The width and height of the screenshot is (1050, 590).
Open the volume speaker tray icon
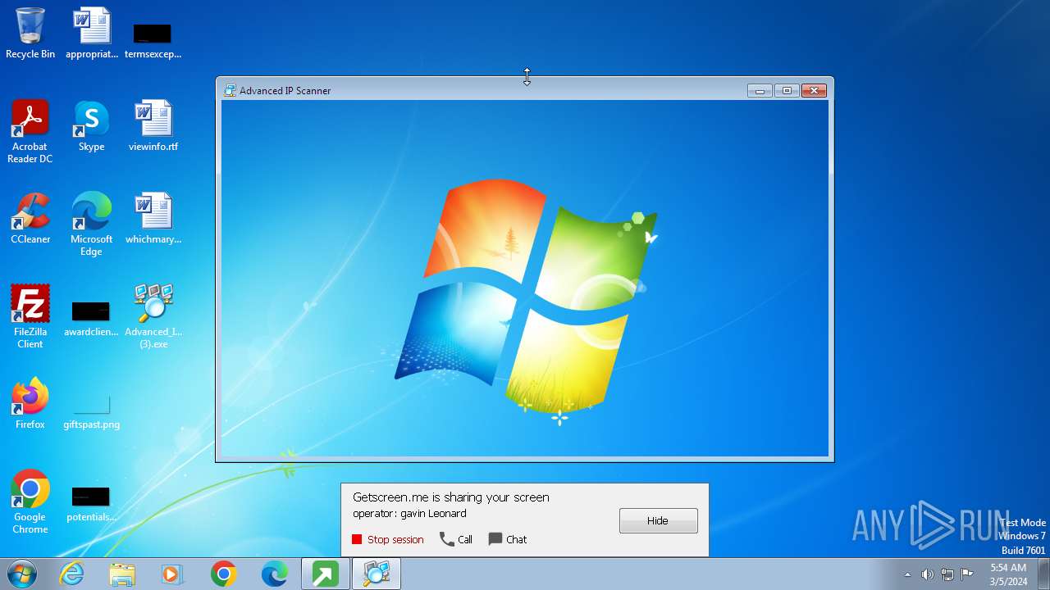tap(927, 574)
